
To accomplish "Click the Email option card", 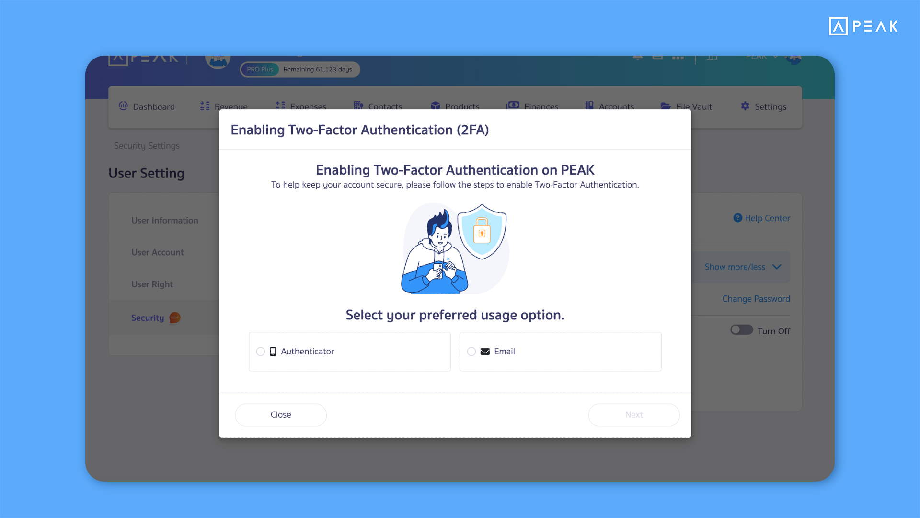I will (x=561, y=352).
